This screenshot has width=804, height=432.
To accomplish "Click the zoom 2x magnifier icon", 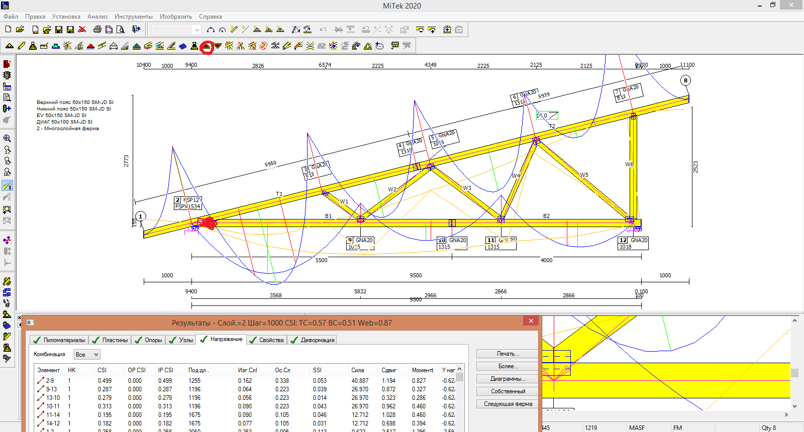I will point(7,150).
